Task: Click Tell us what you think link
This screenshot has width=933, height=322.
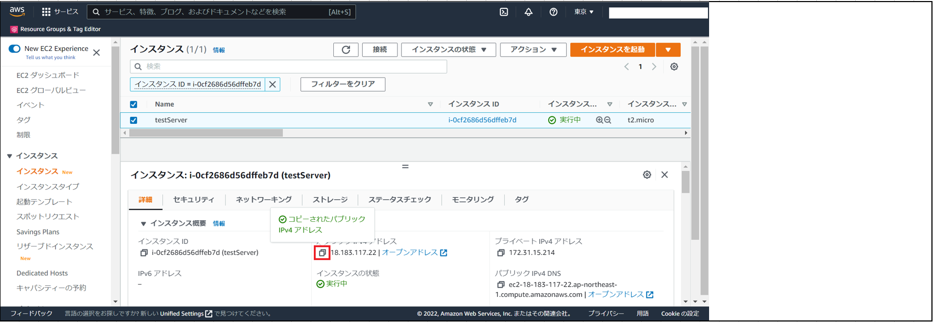Action: 50,58
